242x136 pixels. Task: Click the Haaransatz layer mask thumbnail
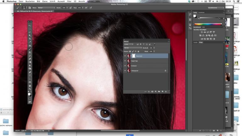(134, 56)
